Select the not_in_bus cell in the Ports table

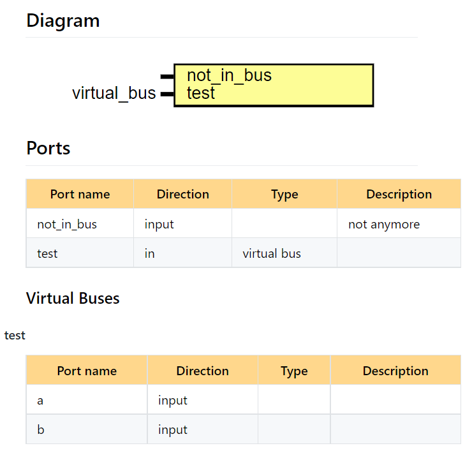coord(80,223)
